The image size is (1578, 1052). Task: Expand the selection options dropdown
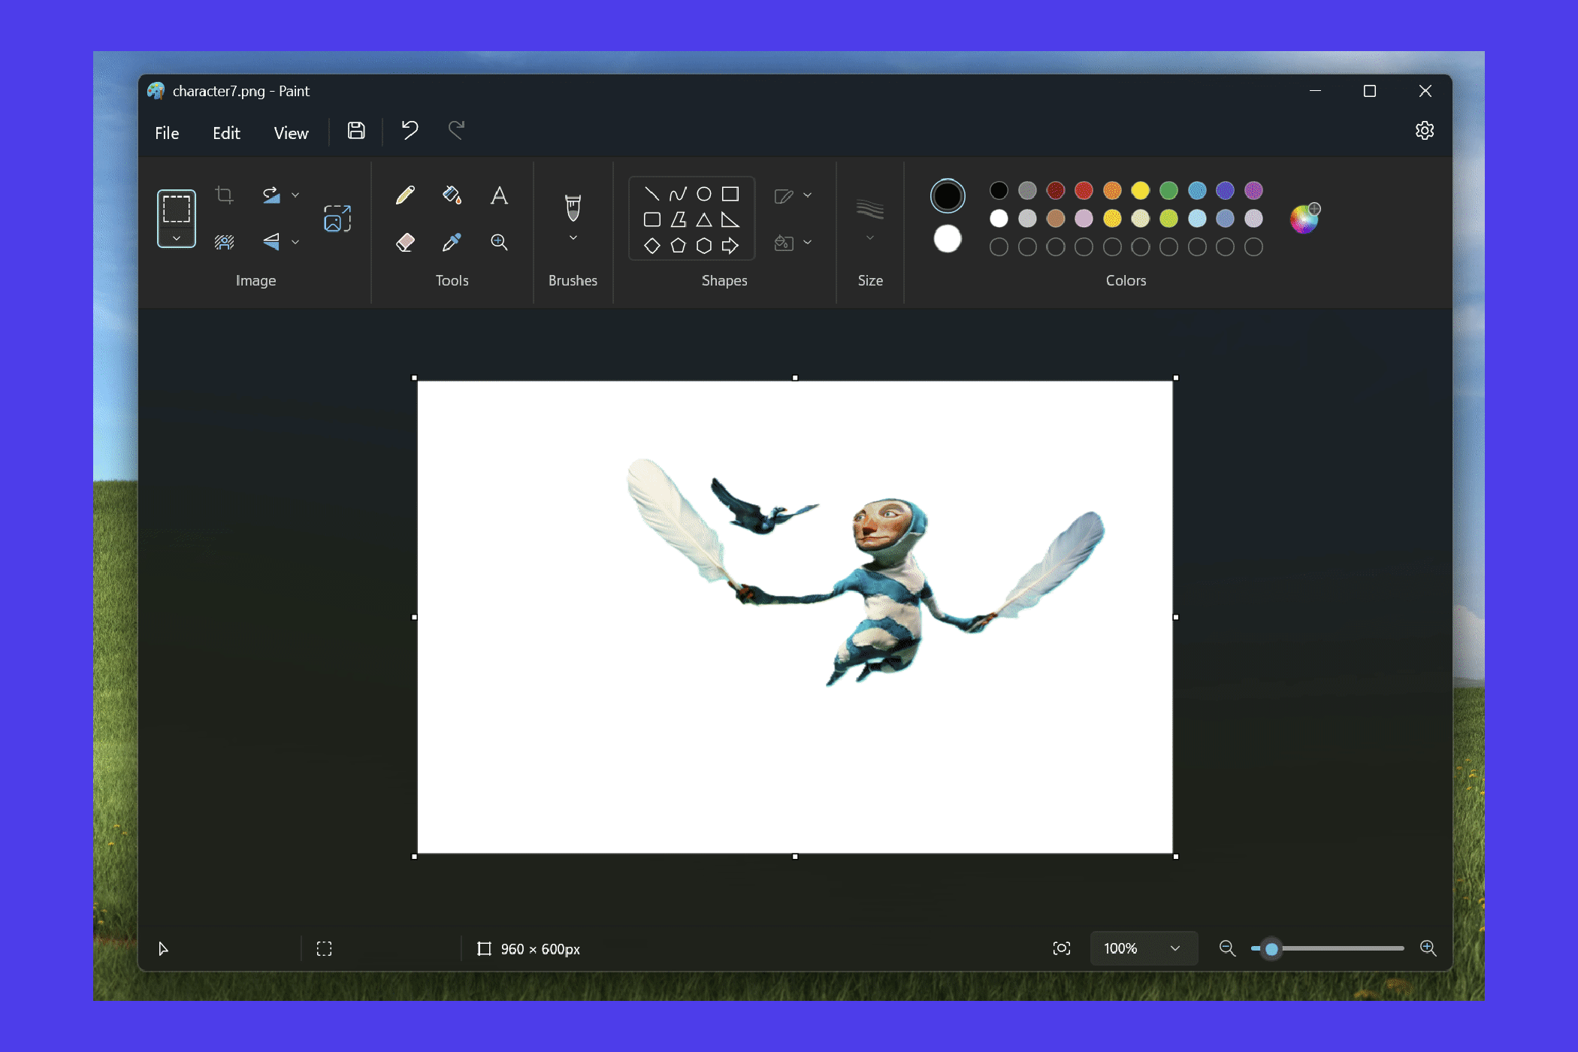tap(177, 238)
